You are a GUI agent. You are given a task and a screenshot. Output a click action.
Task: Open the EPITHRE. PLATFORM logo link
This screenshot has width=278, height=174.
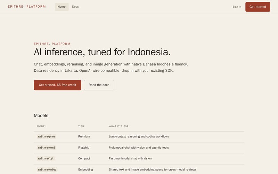27,7
